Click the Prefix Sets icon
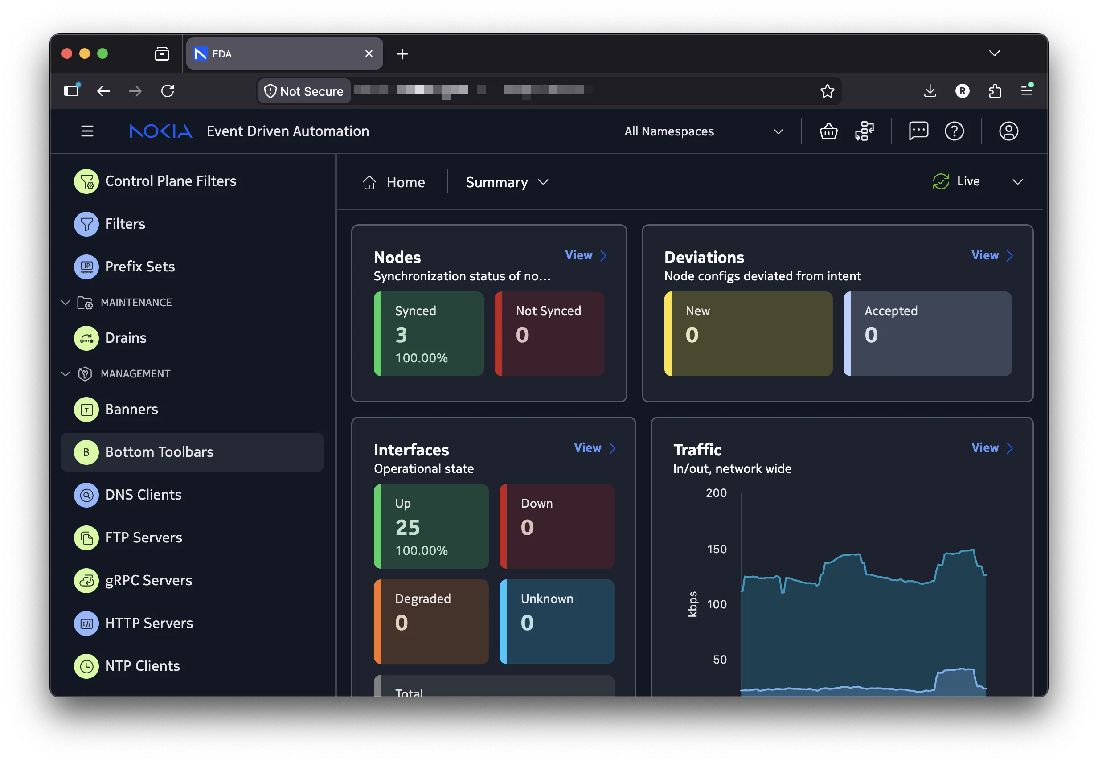Viewport: 1098px width, 763px height. [x=86, y=267]
